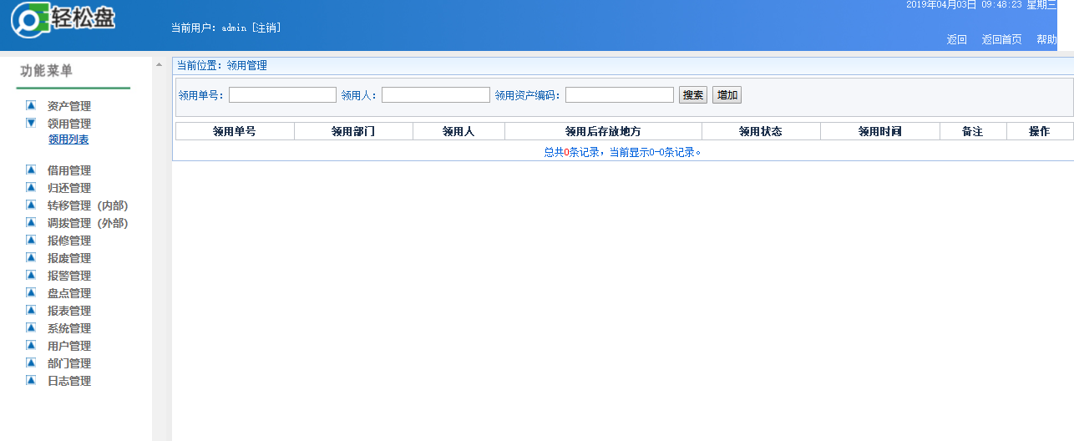Expand the 报废管理 menu section
Image resolution: width=1074 pixels, height=441 pixels.
tap(69, 258)
